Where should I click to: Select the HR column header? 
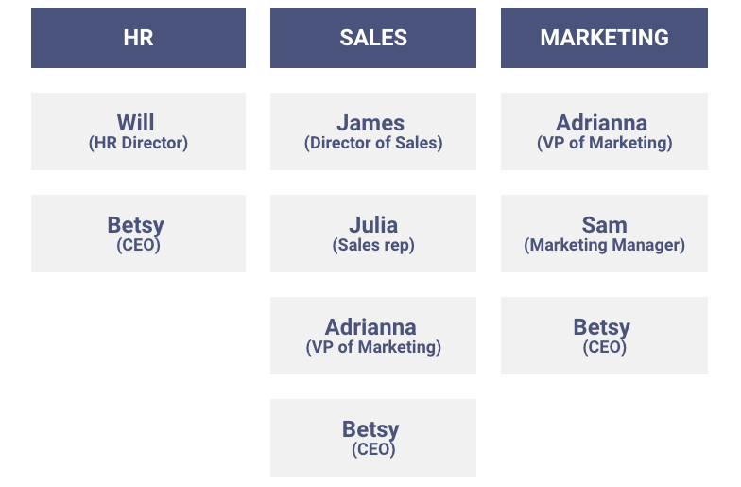(138, 38)
